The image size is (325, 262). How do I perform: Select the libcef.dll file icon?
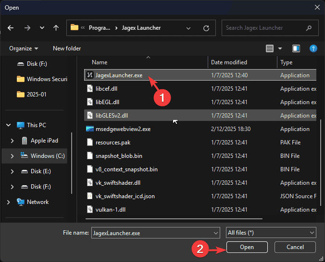pyautogui.click(x=90, y=89)
